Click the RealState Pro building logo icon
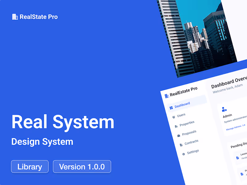Image resolution: width=247 pixels, height=185 pixels. [x=15, y=17]
